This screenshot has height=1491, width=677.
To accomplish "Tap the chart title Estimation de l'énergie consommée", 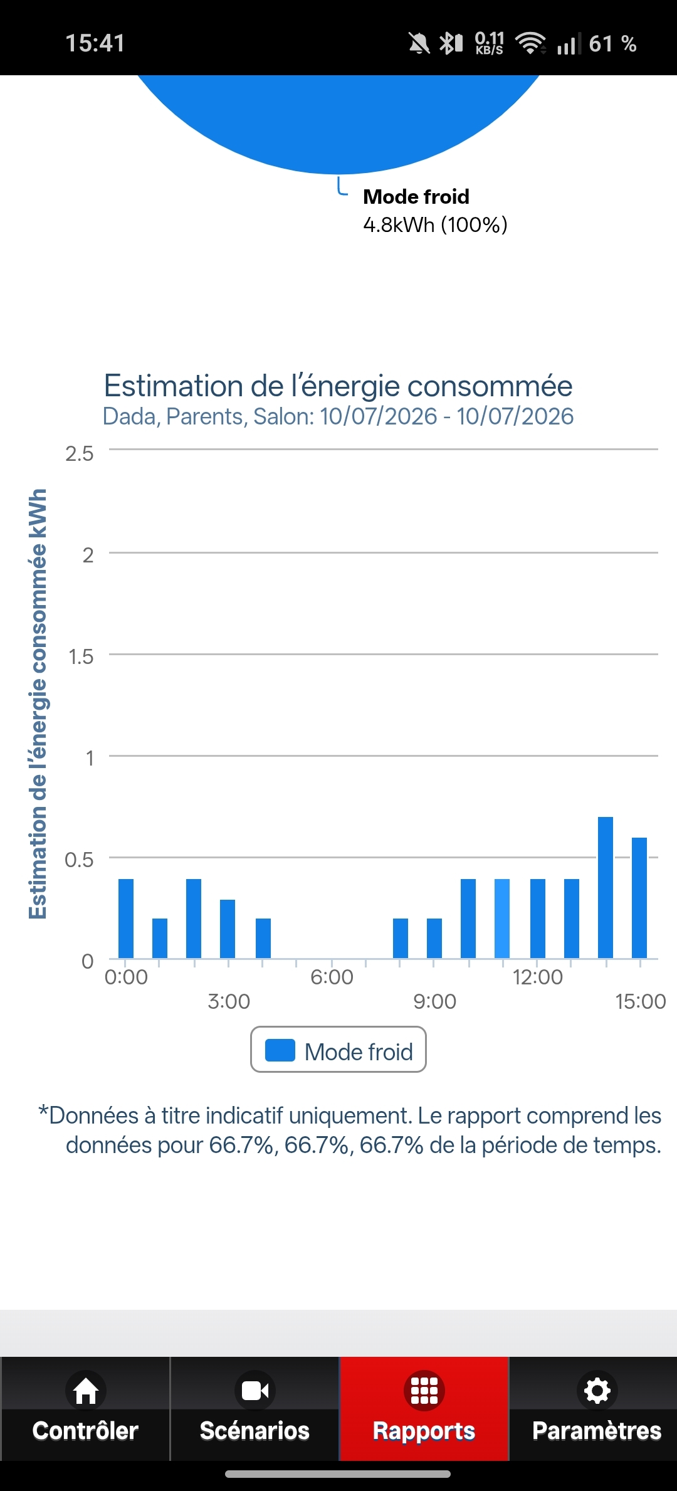I will pyautogui.click(x=338, y=386).
